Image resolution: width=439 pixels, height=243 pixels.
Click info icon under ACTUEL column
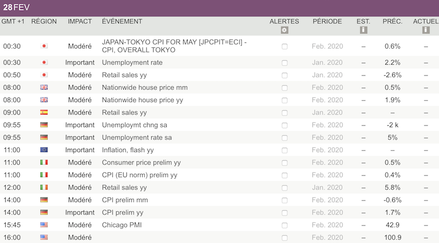[426, 30]
